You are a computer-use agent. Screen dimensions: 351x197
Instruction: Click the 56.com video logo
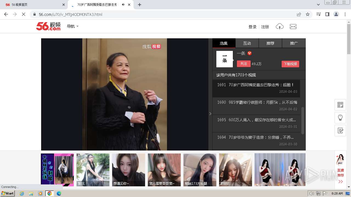pos(48,26)
